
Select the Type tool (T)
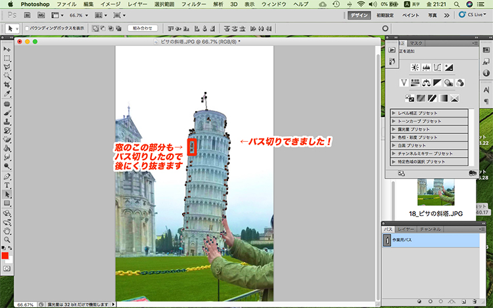[7, 185]
